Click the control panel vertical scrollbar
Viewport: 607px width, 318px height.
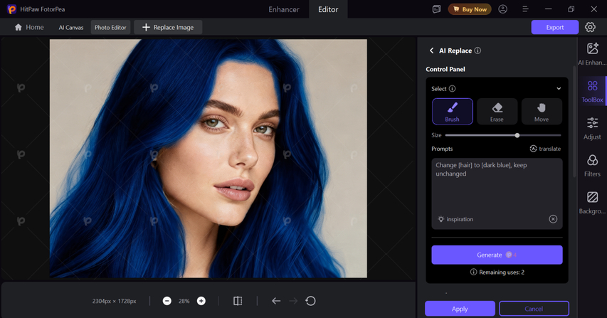[x=574, y=122]
